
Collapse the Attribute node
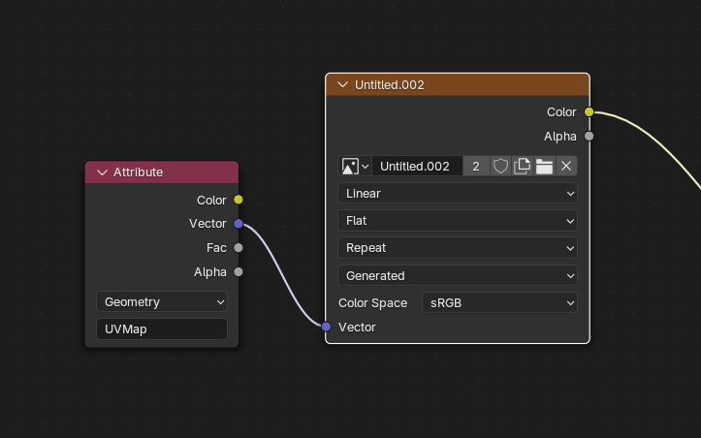pyautogui.click(x=102, y=172)
